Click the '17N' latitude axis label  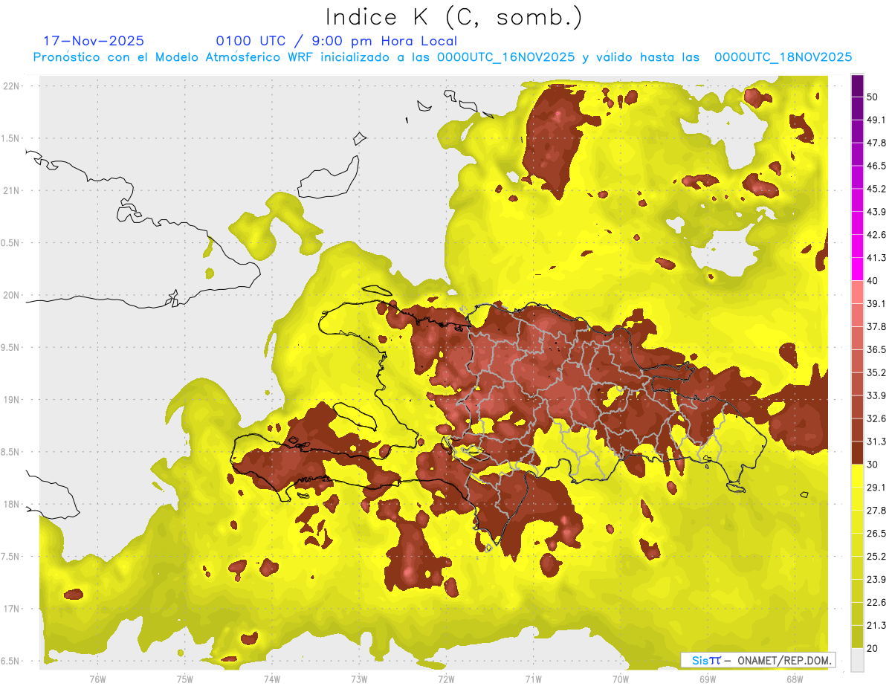(x=13, y=609)
